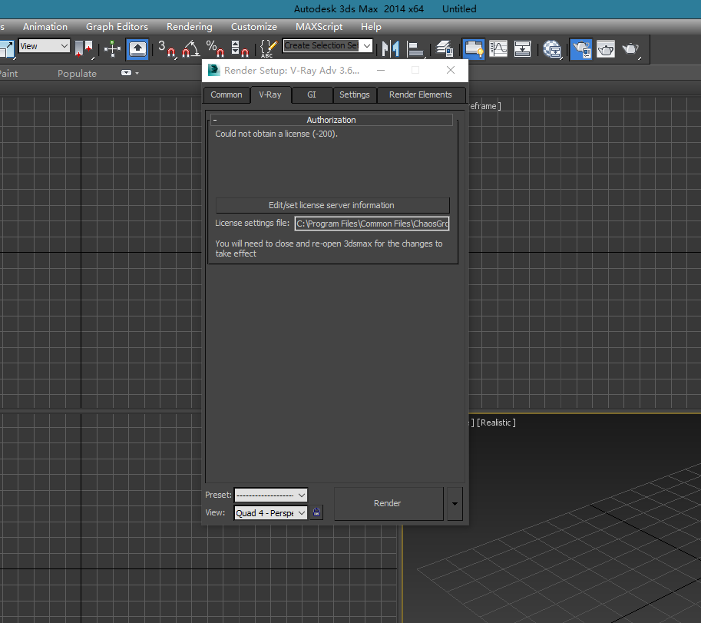Viewport: 701px width, 623px height.
Task: Switch to the Populate ribbon tab
Action: (x=77, y=73)
